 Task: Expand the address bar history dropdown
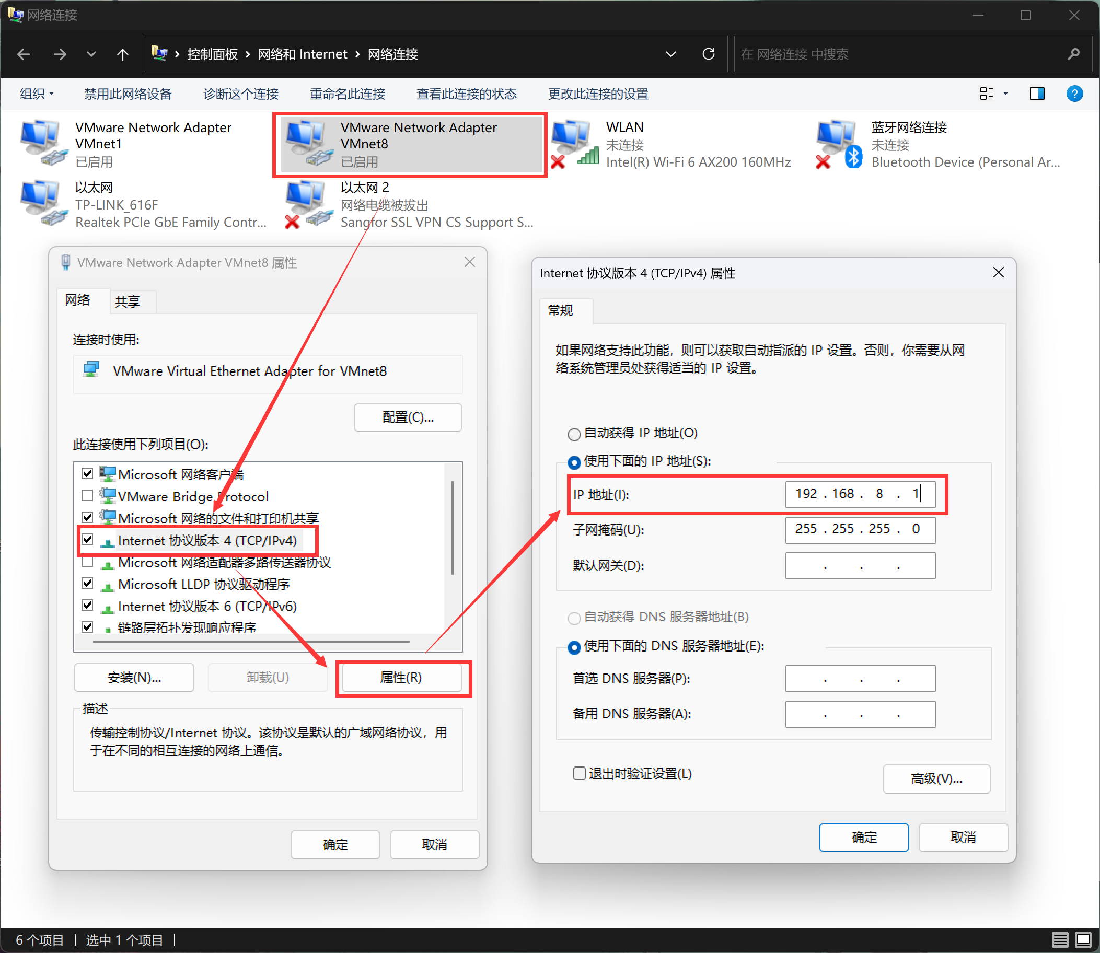tap(671, 54)
